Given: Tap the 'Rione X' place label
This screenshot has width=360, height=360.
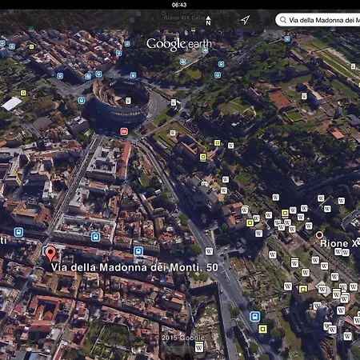Looking at the screenshot, I should coord(339,243).
